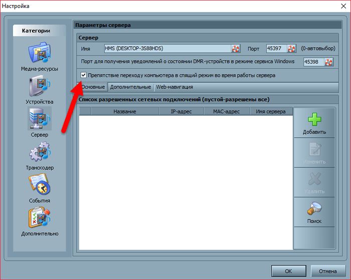The width and height of the screenshot is (351, 280).
Task: Open the События category
Action: pos(40,188)
